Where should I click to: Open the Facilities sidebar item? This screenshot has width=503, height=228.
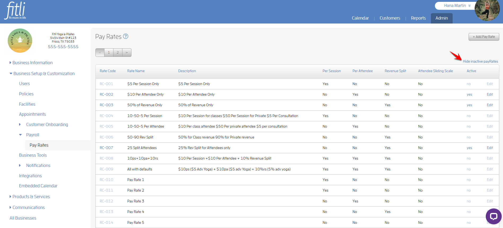(27, 104)
